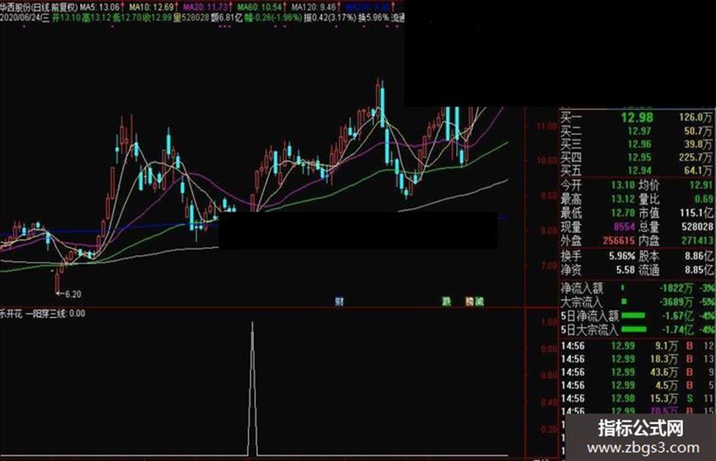The width and height of the screenshot is (716, 461).
Task: Click the 换手 5.96% value
Action: coord(622,256)
